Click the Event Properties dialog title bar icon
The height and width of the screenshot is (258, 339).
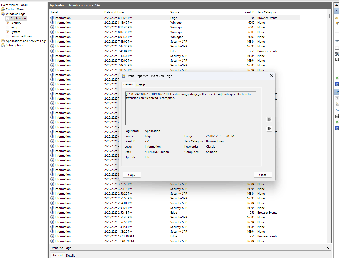[x=123, y=76]
